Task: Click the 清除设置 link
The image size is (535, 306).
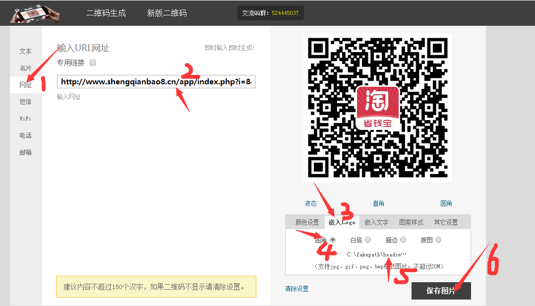Action: click(297, 289)
